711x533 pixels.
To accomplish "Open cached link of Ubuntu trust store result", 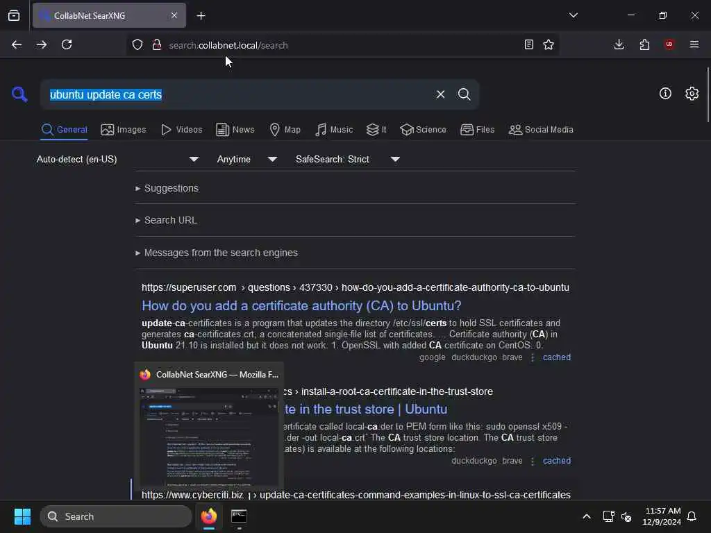I will coord(557,461).
